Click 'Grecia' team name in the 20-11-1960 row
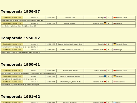This screenshot has width=137, height=103. pos(101,76)
